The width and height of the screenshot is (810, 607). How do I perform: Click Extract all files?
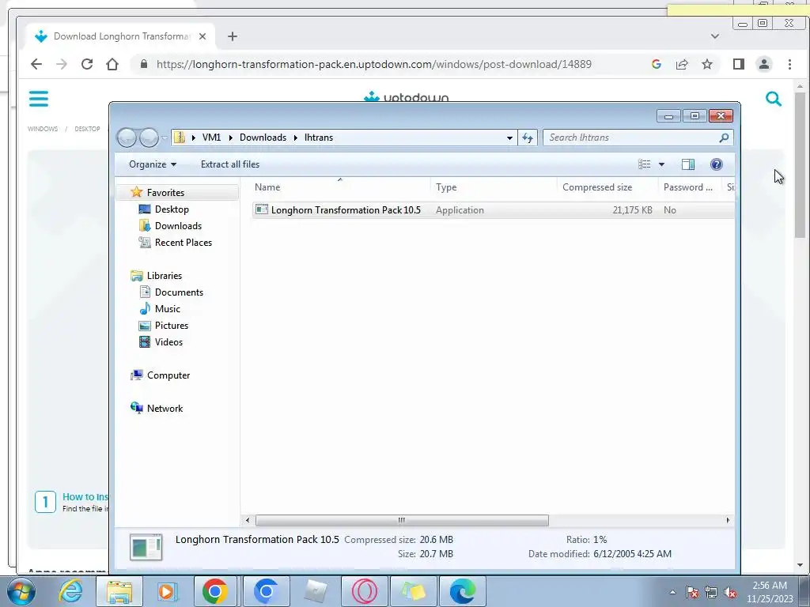[230, 164]
